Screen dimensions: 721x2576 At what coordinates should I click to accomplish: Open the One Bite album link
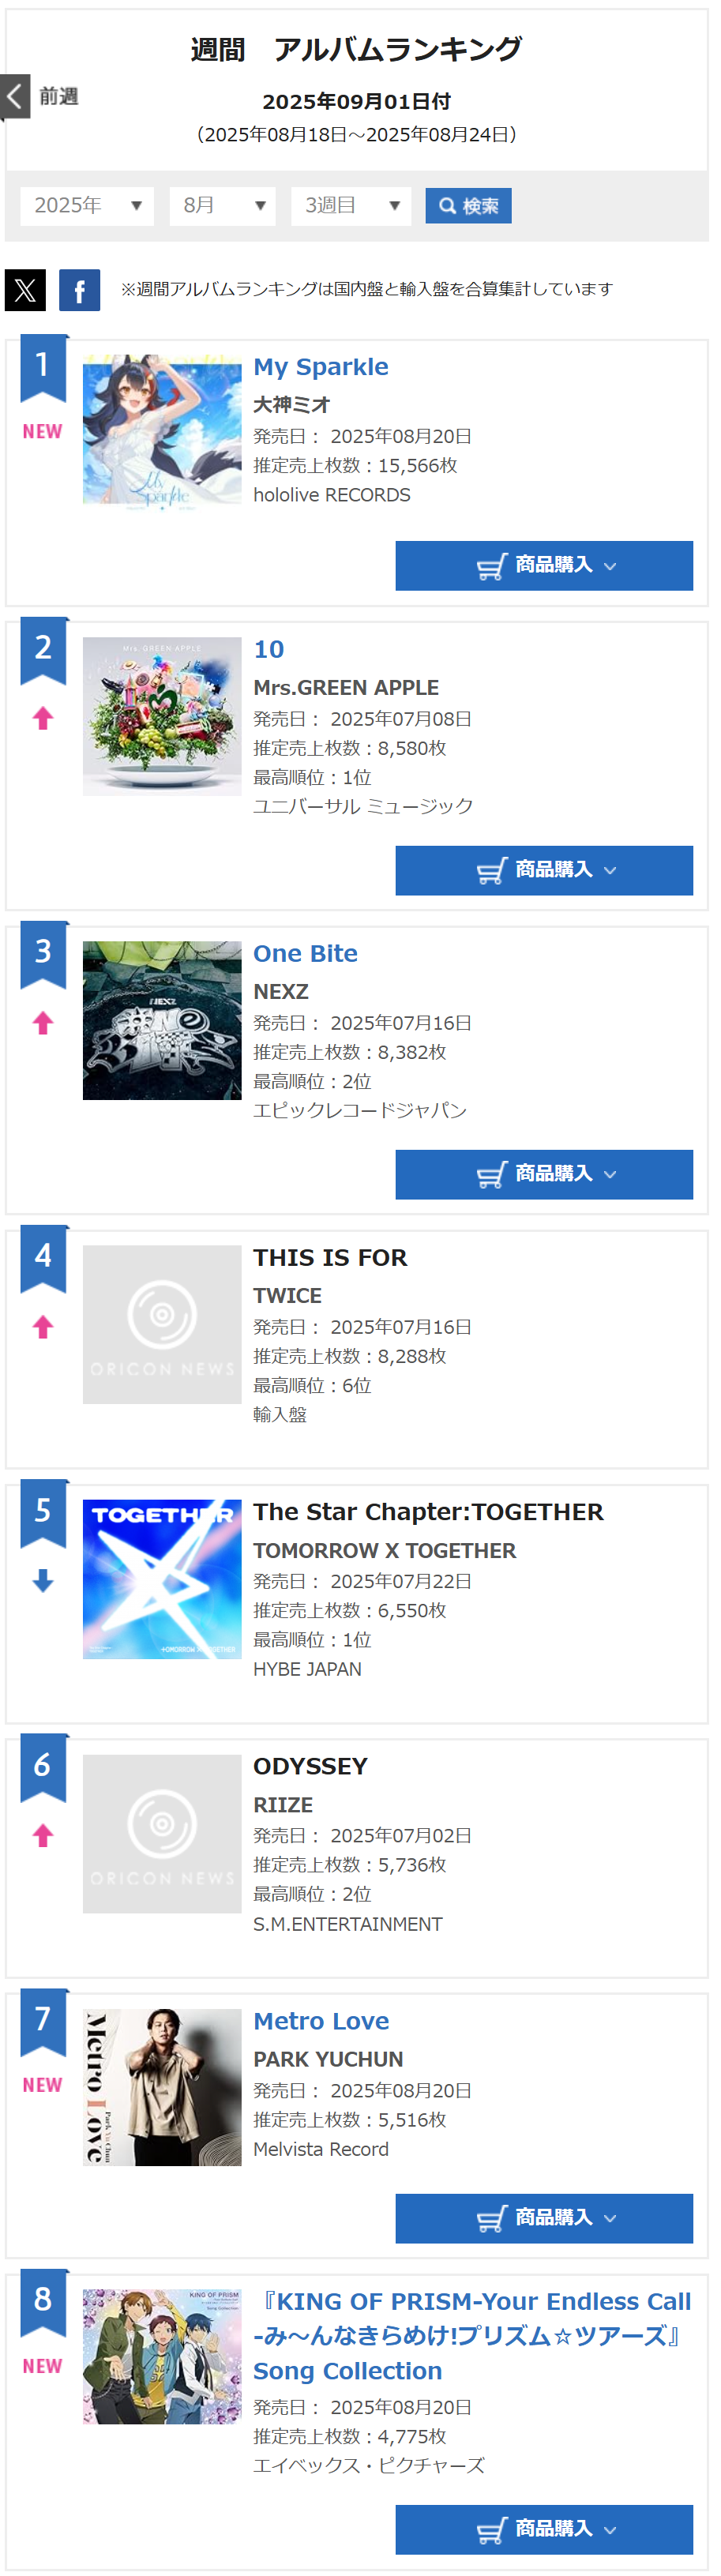tap(305, 954)
